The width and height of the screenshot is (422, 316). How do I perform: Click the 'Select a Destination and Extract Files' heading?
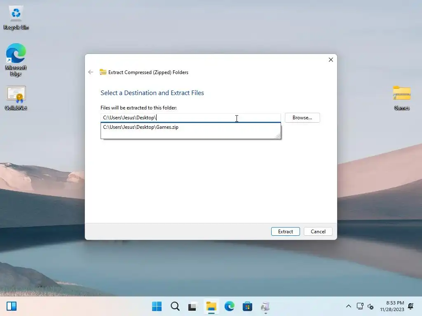(152, 93)
